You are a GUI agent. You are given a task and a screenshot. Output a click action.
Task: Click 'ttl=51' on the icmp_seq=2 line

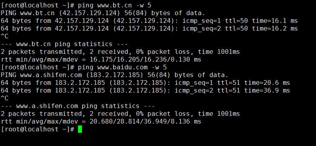[229, 91]
